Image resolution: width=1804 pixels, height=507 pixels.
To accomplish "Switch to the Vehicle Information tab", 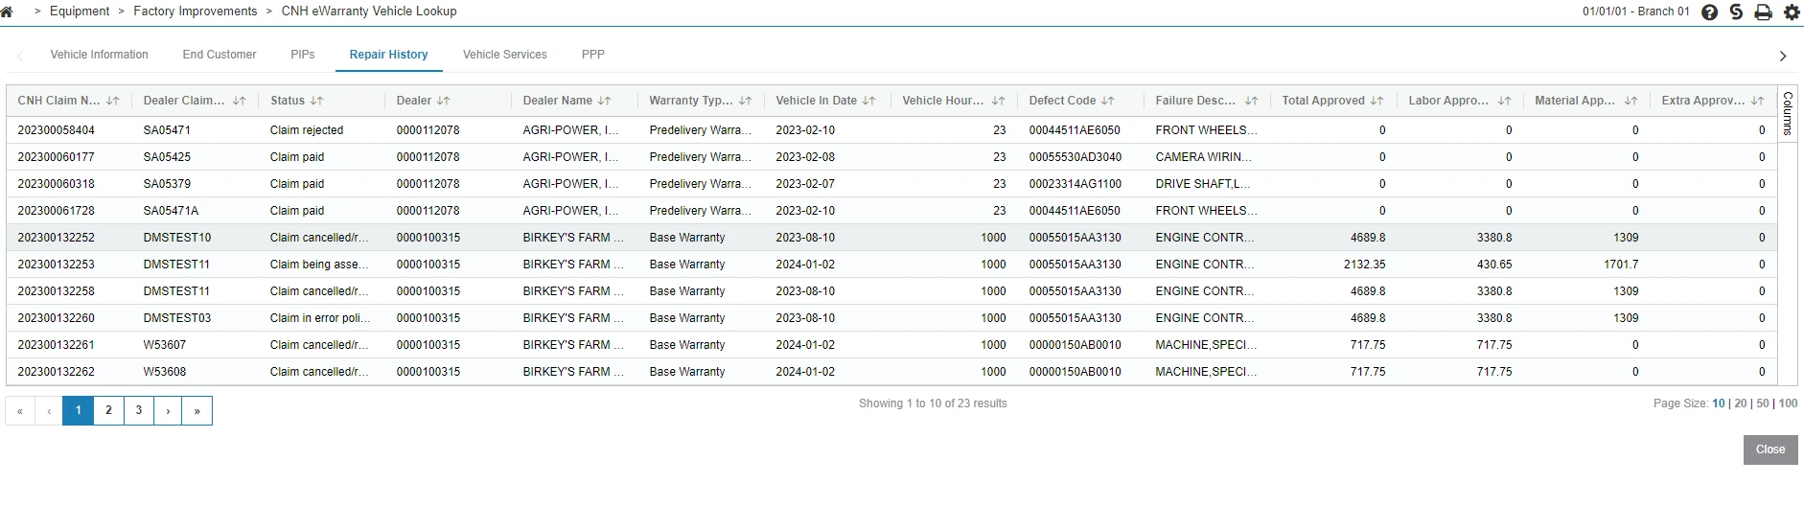I will coord(99,55).
